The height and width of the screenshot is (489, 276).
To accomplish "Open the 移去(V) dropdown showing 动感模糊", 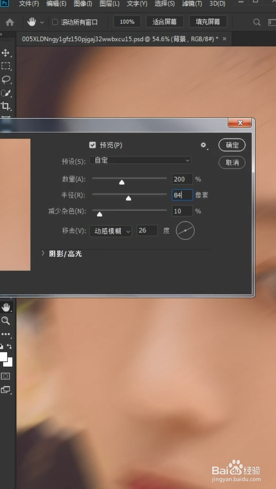I will [x=111, y=231].
